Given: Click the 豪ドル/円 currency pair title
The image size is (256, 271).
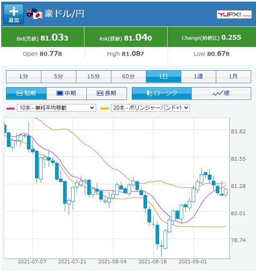Looking at the screenshot, I should click(64, 14).
